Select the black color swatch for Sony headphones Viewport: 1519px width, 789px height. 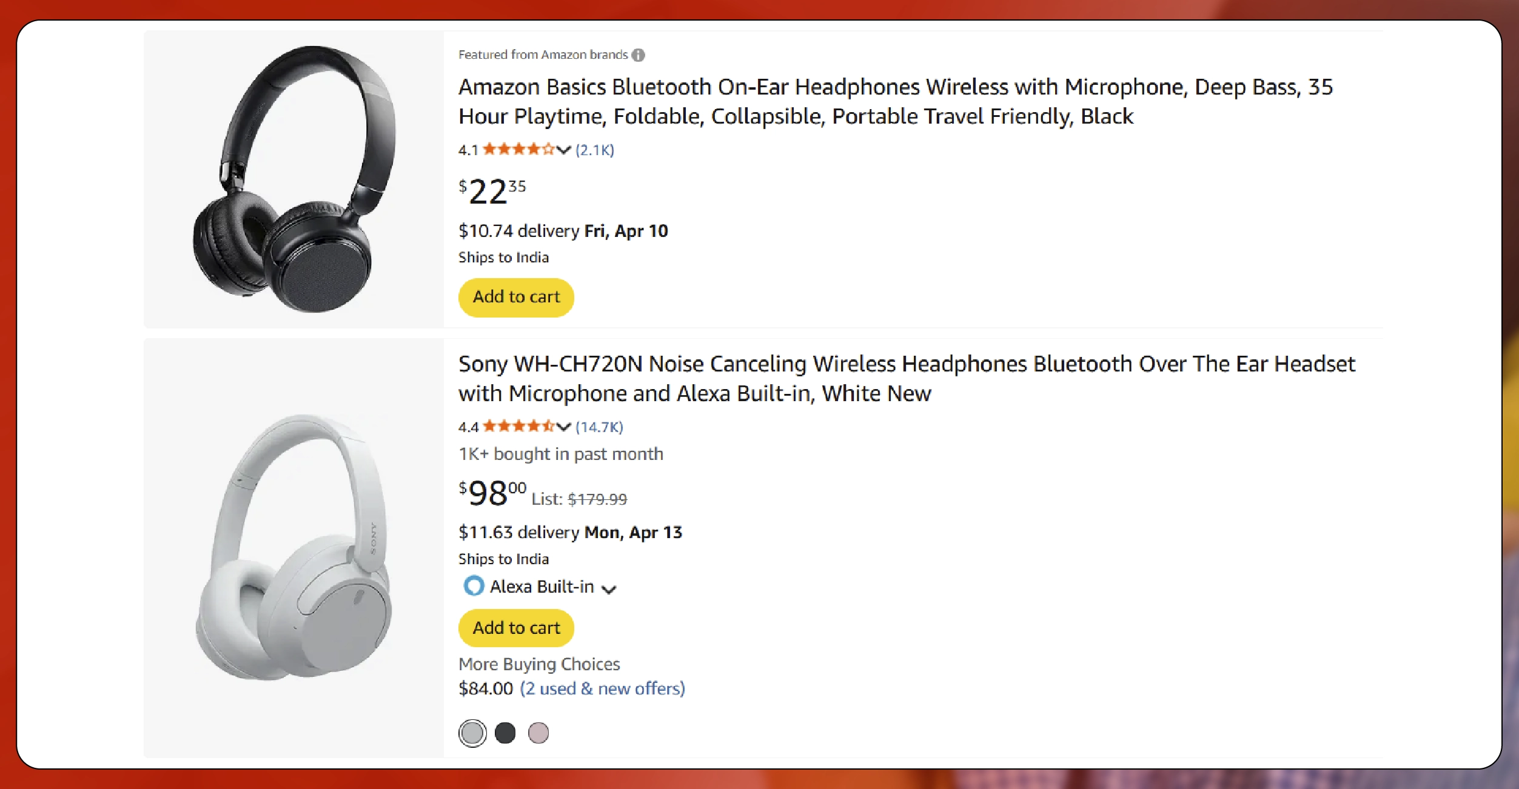click(506, 733)
